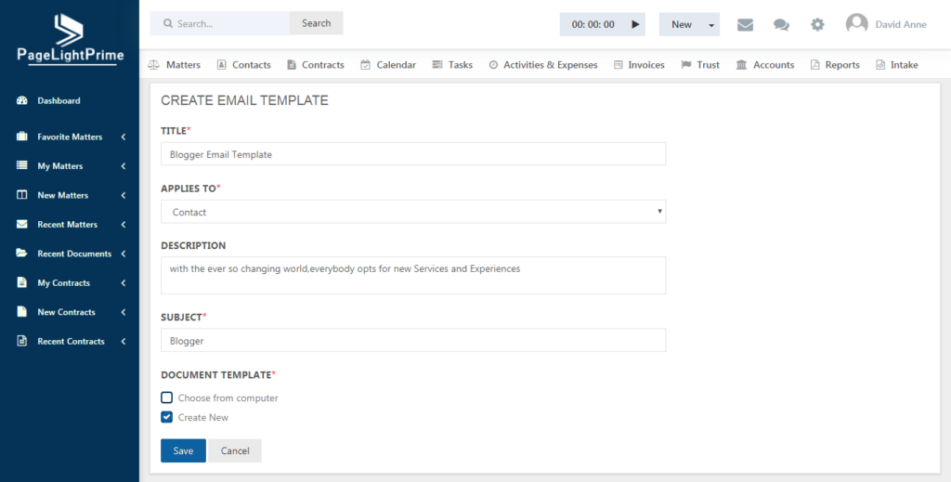This screenshot has height=482, width=951.
Task: Click the Subject input field
Action: pos(413,340)
